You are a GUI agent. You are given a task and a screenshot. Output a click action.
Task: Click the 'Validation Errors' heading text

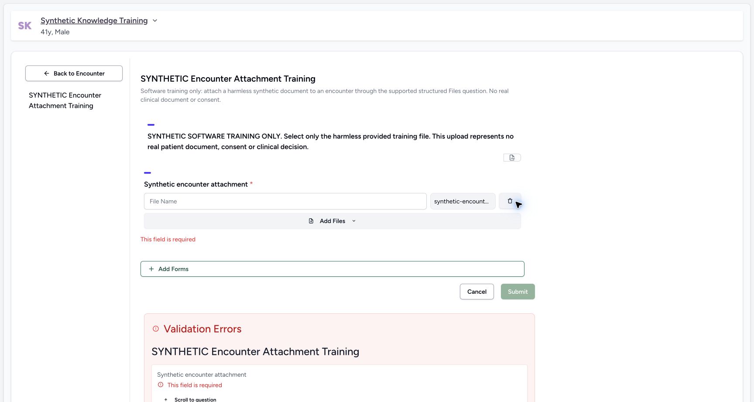(x=202, y=329)
